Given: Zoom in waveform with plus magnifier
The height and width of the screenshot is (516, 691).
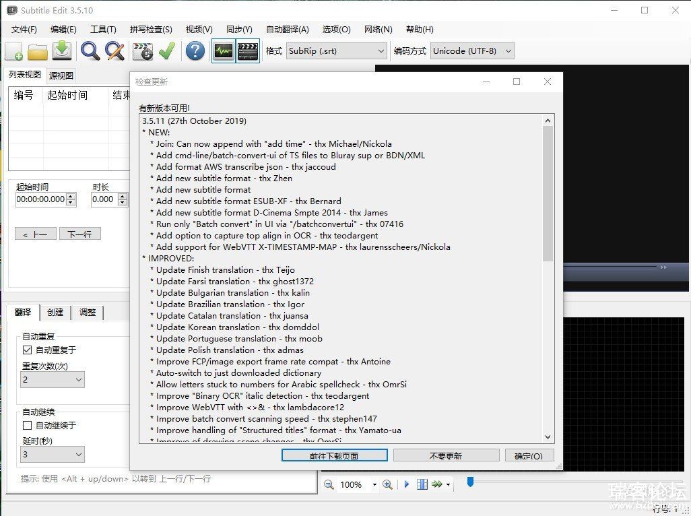Looking at the screenshot, I should pos(387,485).
